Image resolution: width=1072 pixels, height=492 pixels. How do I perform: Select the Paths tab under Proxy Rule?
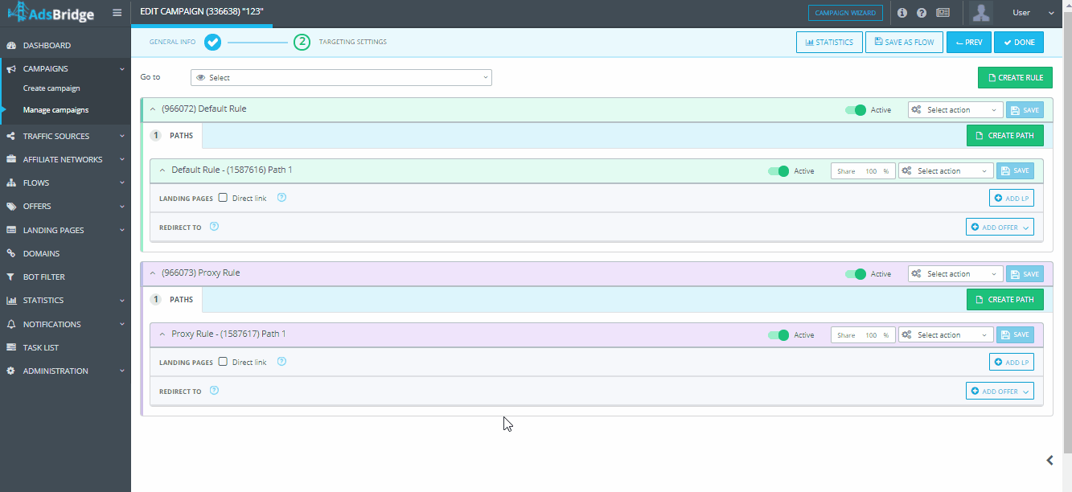(x=174, y=300)
